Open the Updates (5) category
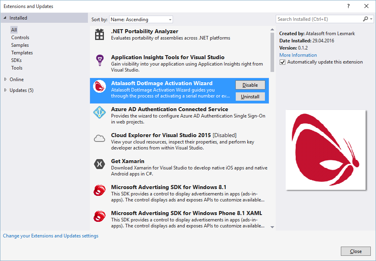The image size is (376, 261). (22, 90)
